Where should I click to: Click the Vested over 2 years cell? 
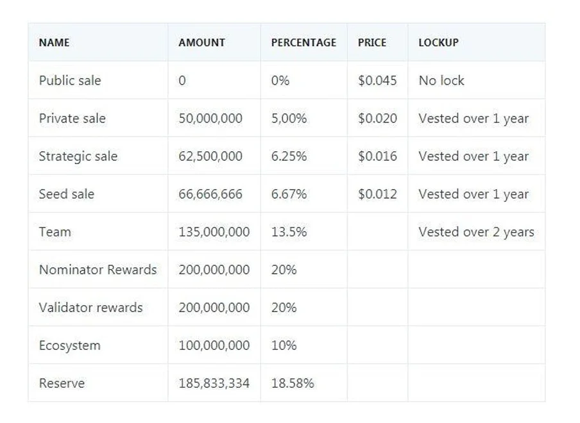point(476,231)
